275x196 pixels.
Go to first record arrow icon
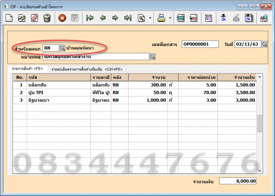coord(90,18)
